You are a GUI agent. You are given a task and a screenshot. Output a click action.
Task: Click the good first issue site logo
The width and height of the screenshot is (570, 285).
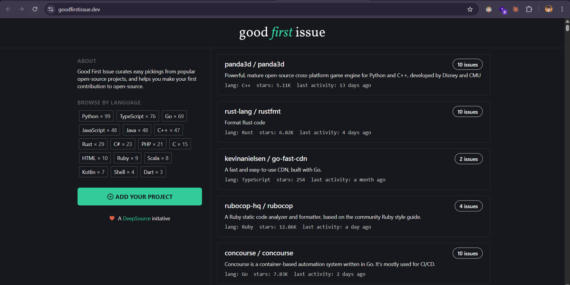[x=282, y=32]
